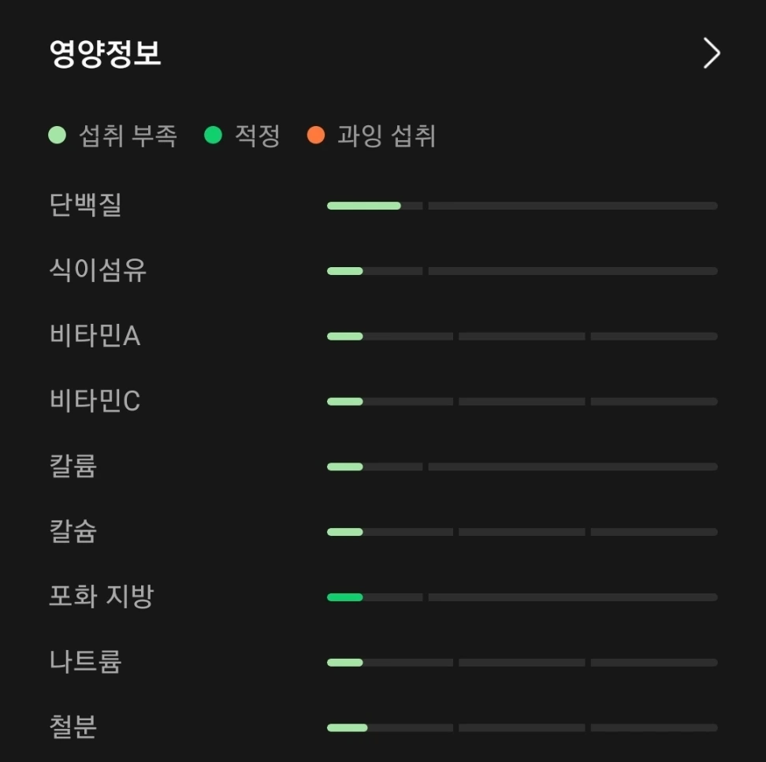Tap the 비타민A intake bar
This screenshot has height=762, width=766.
point(522,336)
